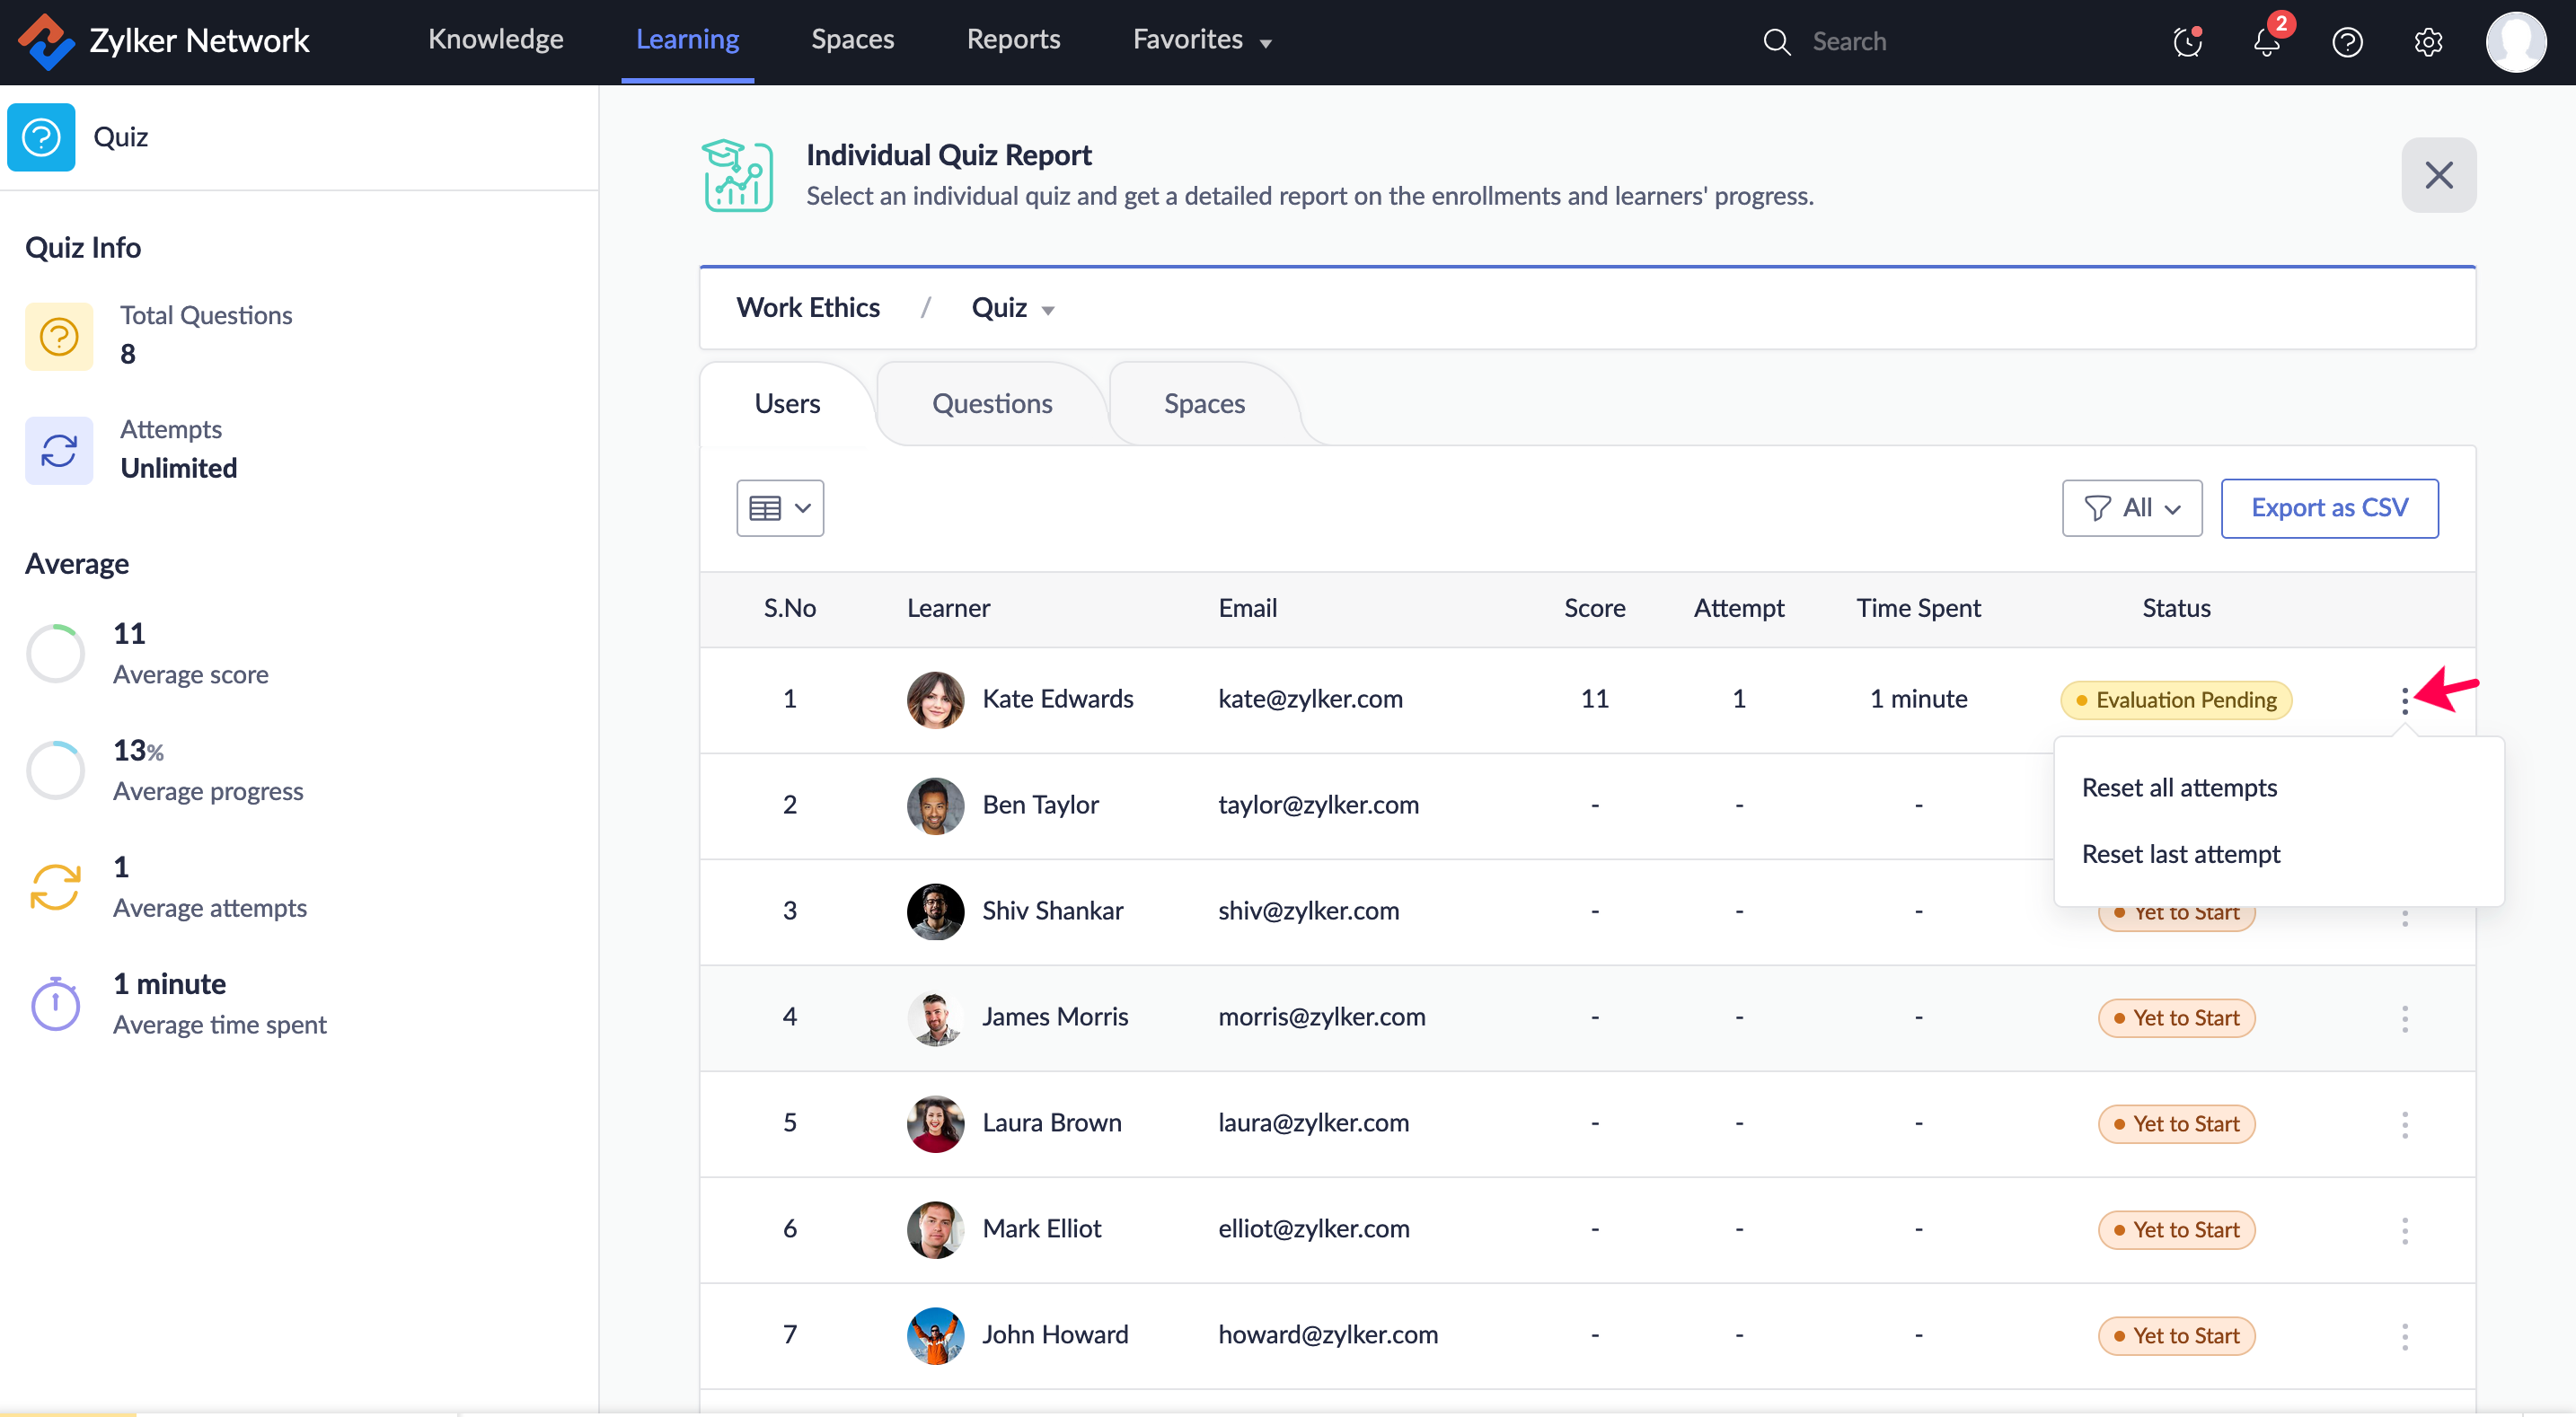Screen dimensions: 2576x1417
Task: Open three-dot menu for James Morris
Action: click(2404, 1018)
